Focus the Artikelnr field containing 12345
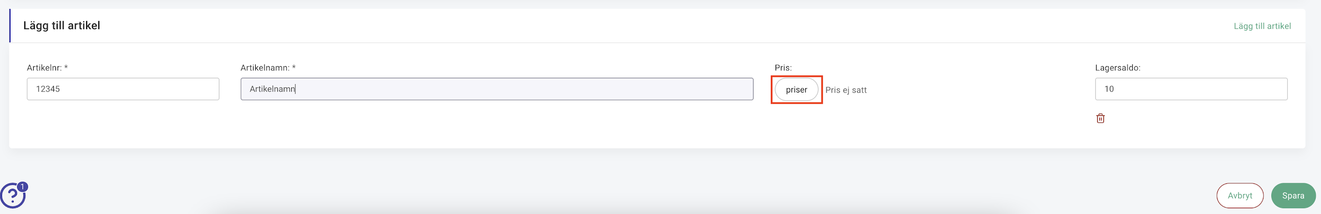1321x214 pixels. pos(123,89)
